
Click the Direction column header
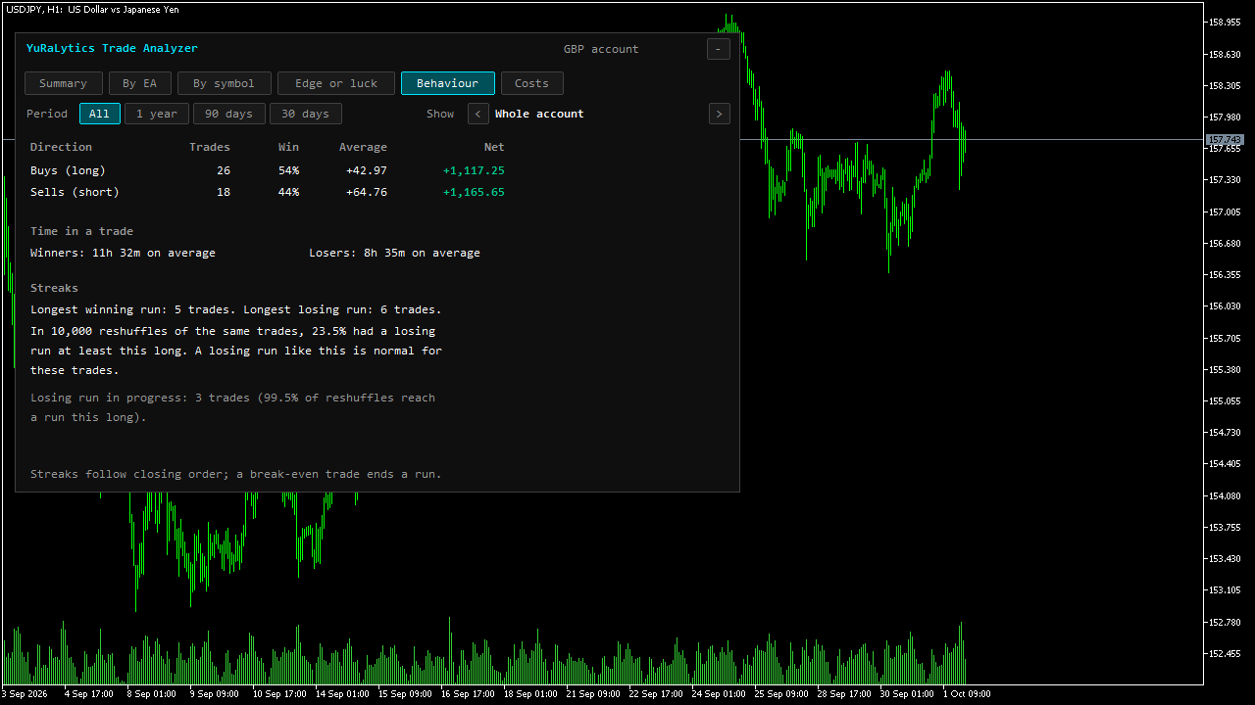(x=61, y=147)
